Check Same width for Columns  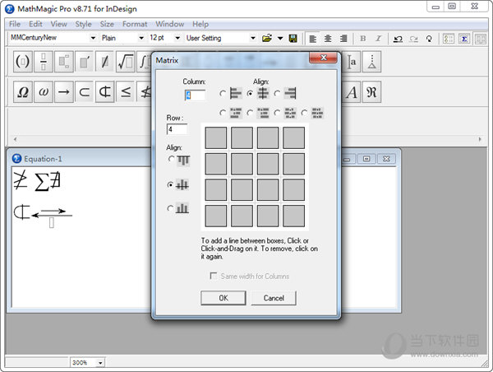point(213,276)
